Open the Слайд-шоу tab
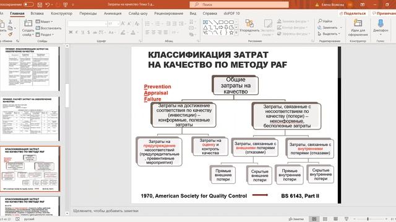Image resolution: width=396 pixels, height=222 pixels. click(137, 14)
